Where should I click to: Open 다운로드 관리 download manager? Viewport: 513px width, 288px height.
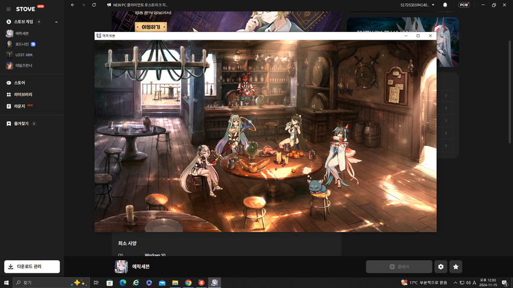coord(32,266)
